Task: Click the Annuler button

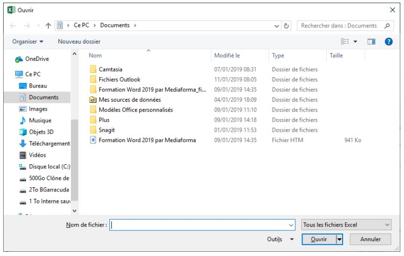Action: tap(370, 239)
